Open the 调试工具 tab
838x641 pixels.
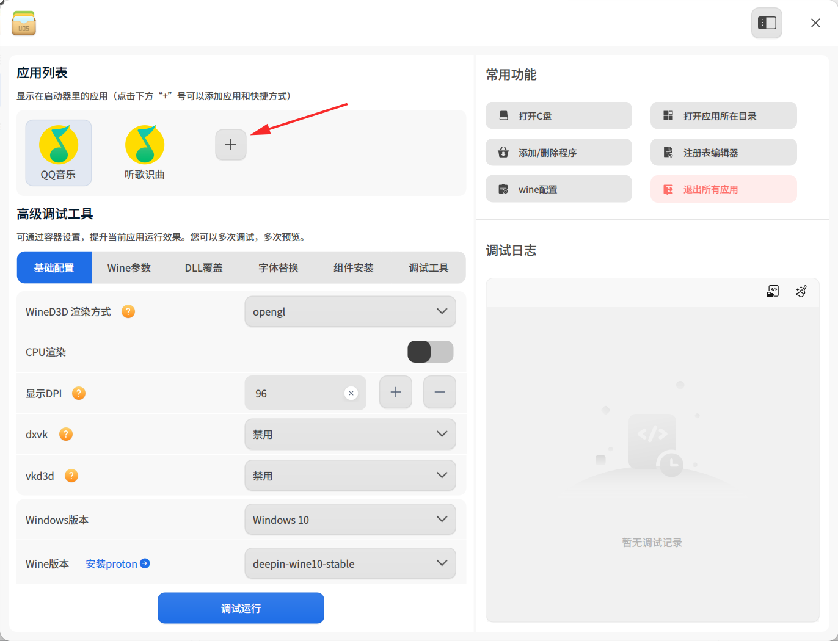[429, 267]
